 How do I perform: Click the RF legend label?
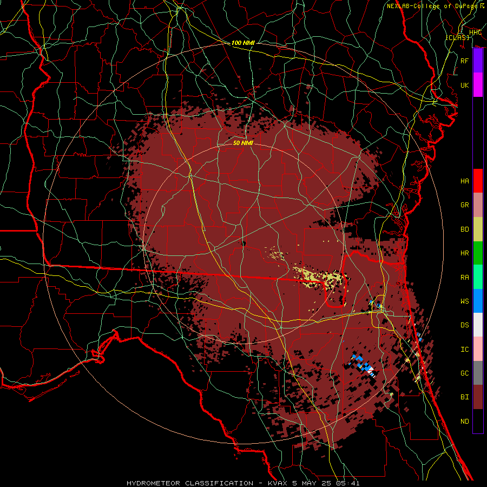[465, 61]
